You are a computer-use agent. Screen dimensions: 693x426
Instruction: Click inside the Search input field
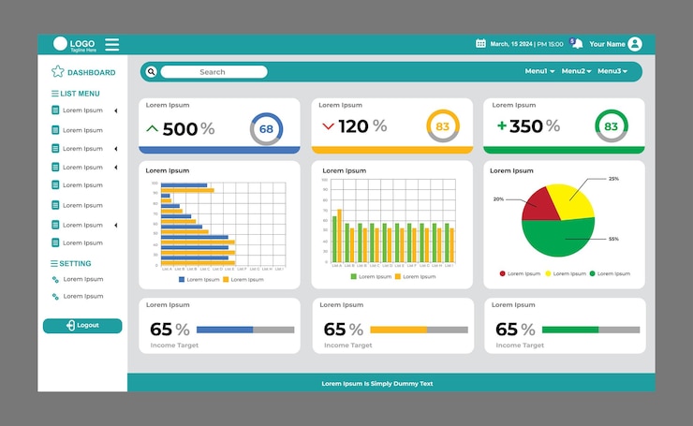214,71
